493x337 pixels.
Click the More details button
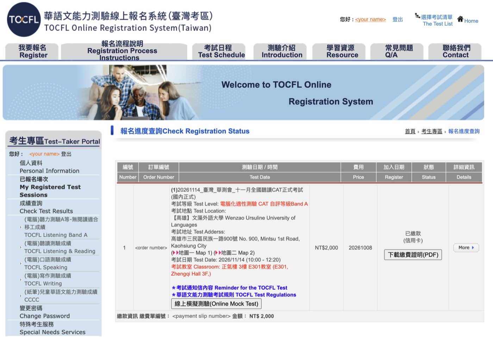coord(466,248)
